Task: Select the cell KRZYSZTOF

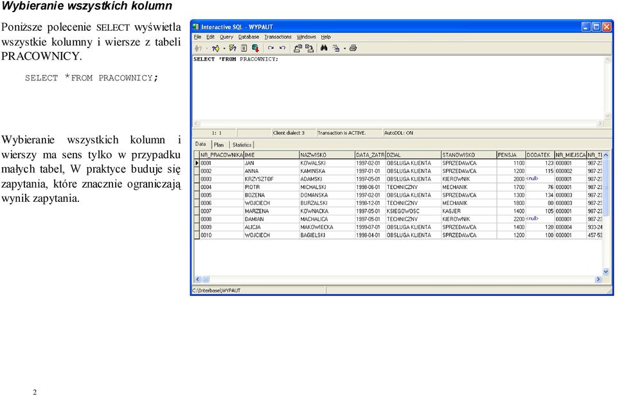Action: (271, 179)
